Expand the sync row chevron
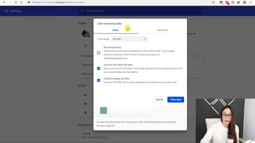This screenshot has width=255, height=143. [x=197, y=46]
